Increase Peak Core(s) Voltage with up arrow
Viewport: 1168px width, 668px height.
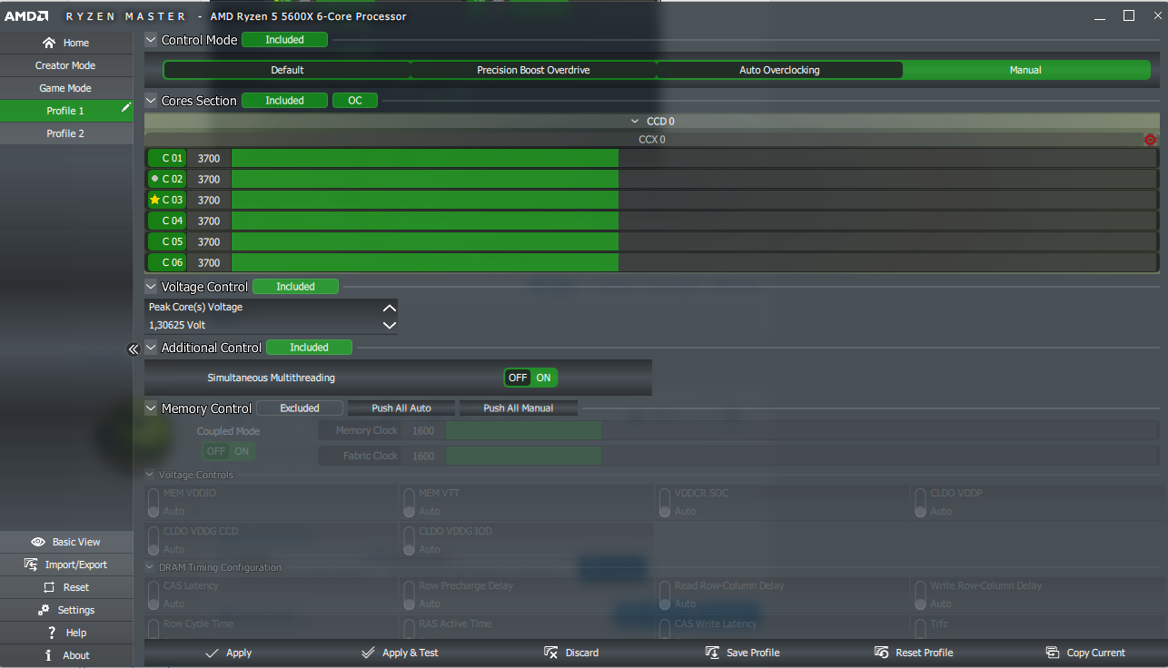point(390,308)
